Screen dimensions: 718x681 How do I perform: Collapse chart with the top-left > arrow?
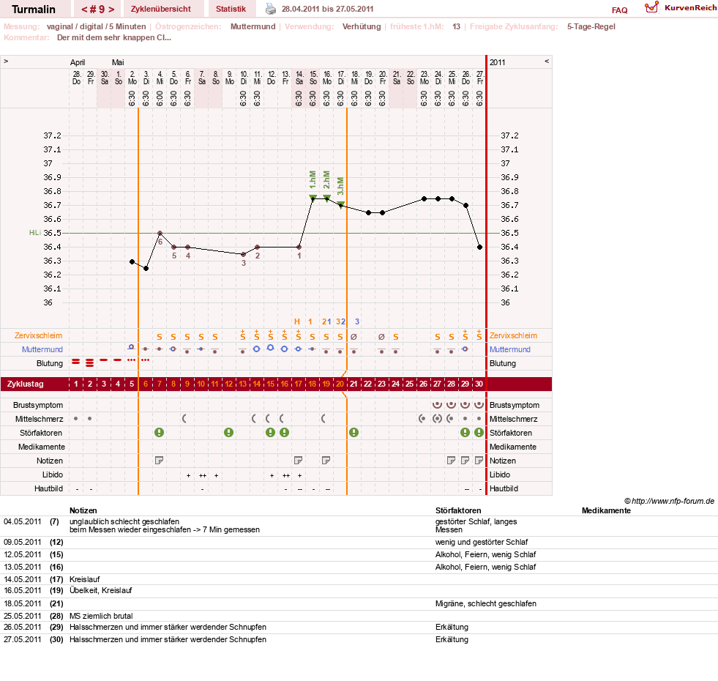(x=6, y=61)
